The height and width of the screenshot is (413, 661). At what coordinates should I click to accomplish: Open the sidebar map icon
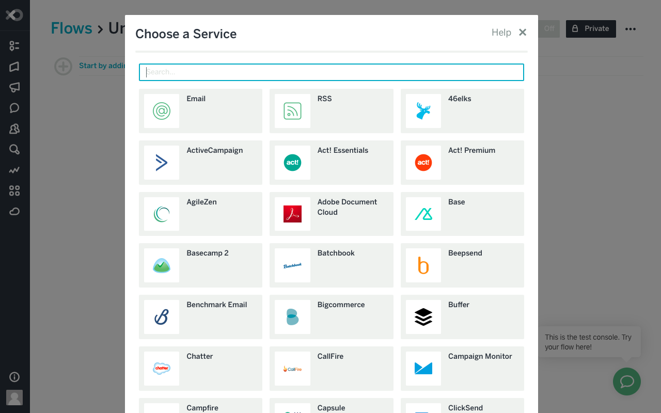click(14, 67)
